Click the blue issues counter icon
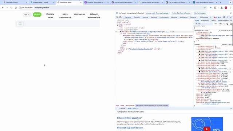 click(219, 17)
